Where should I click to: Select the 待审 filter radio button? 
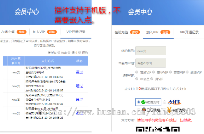click(59, 52)
